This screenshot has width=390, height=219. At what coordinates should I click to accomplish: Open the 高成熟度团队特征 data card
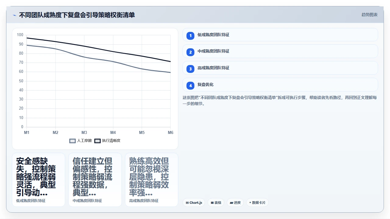click(x=151, y=180)
